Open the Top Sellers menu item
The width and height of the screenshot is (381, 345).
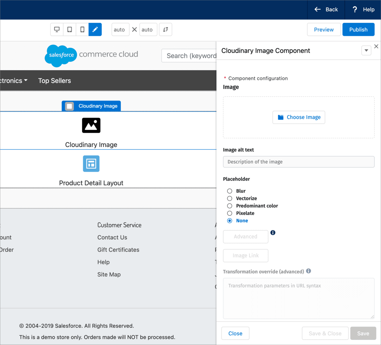pyautogui.click(x=55, y=81)
